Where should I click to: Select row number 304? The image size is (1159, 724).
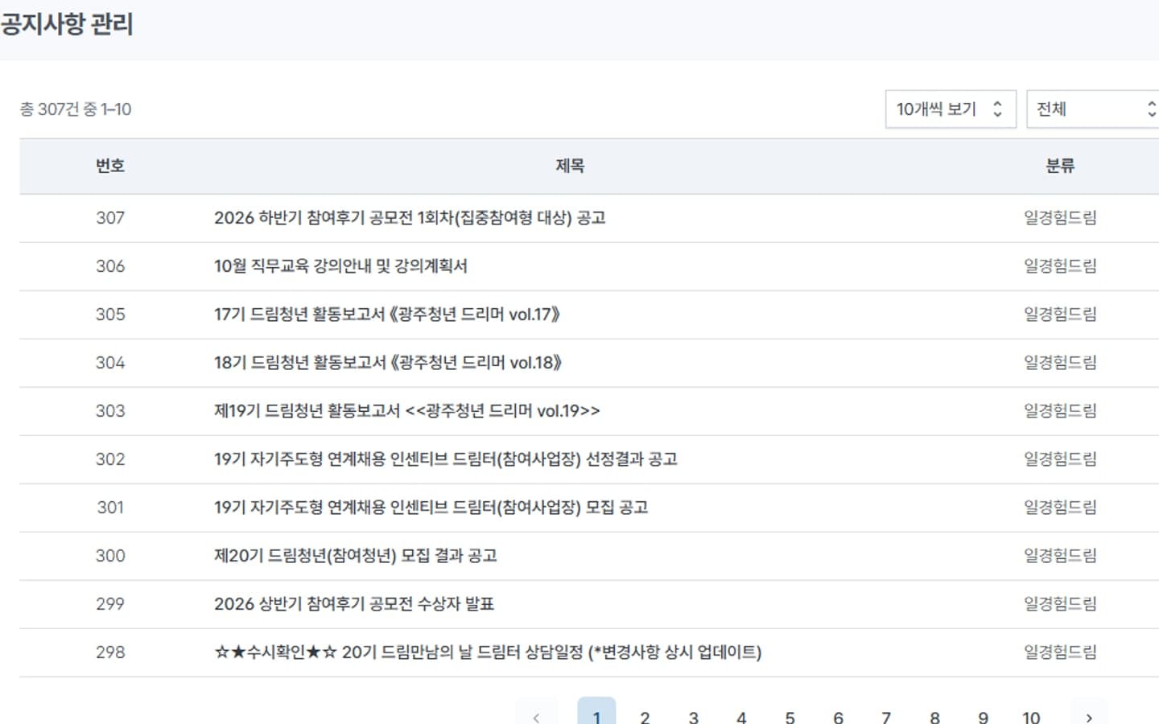(x=110, y=363)
